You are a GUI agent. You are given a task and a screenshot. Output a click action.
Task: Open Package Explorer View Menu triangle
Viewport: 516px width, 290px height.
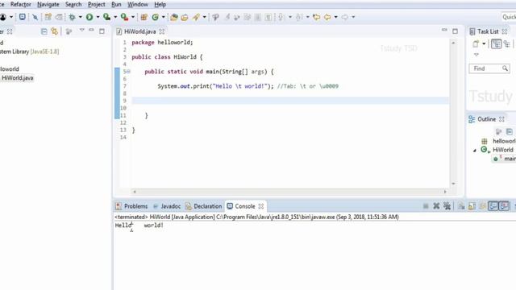(82, 31)
